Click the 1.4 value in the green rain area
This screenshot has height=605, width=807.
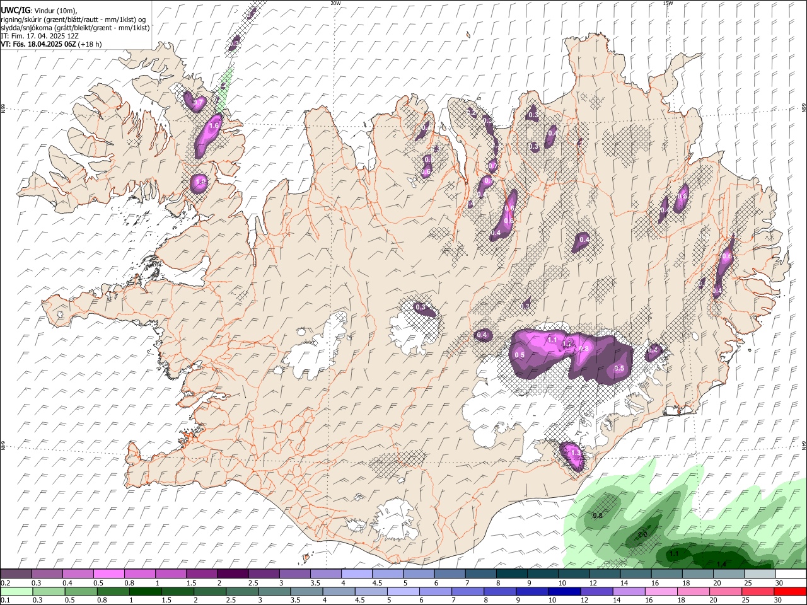click(721, 564)
